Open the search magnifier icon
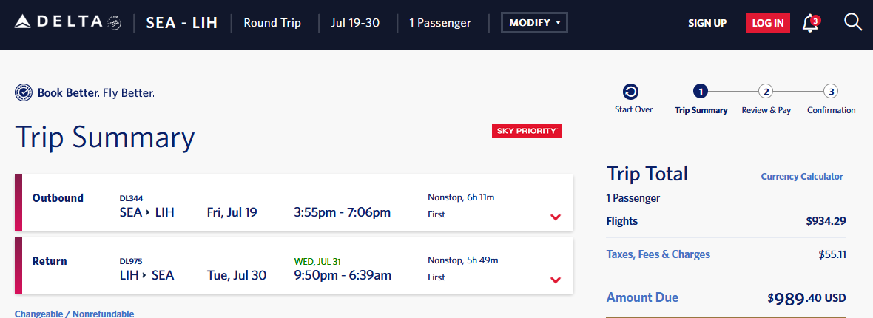This screenshot has width=873, height=318. pos(853,22)
